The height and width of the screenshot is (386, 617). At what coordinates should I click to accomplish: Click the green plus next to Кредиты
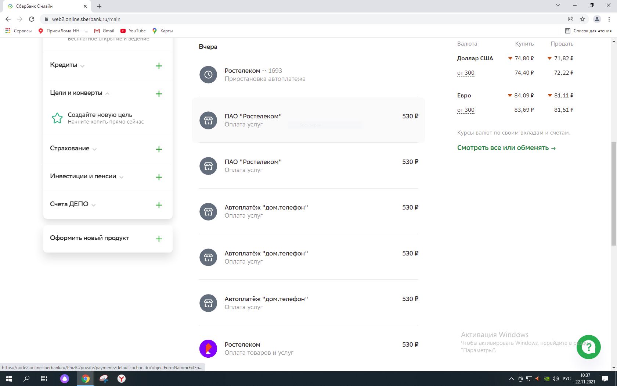159,66
